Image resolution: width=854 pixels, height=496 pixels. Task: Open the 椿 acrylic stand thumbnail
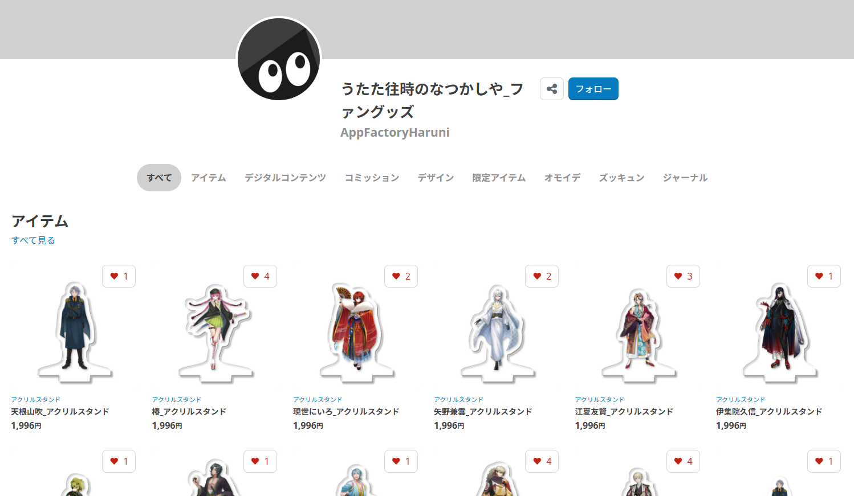coord(215,330)
